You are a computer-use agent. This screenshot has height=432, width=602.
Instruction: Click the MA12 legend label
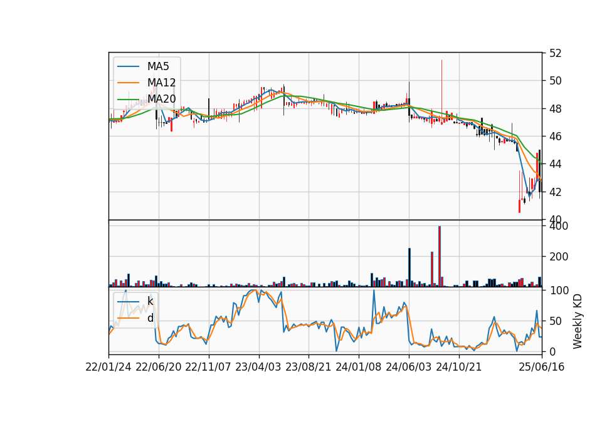161,83
